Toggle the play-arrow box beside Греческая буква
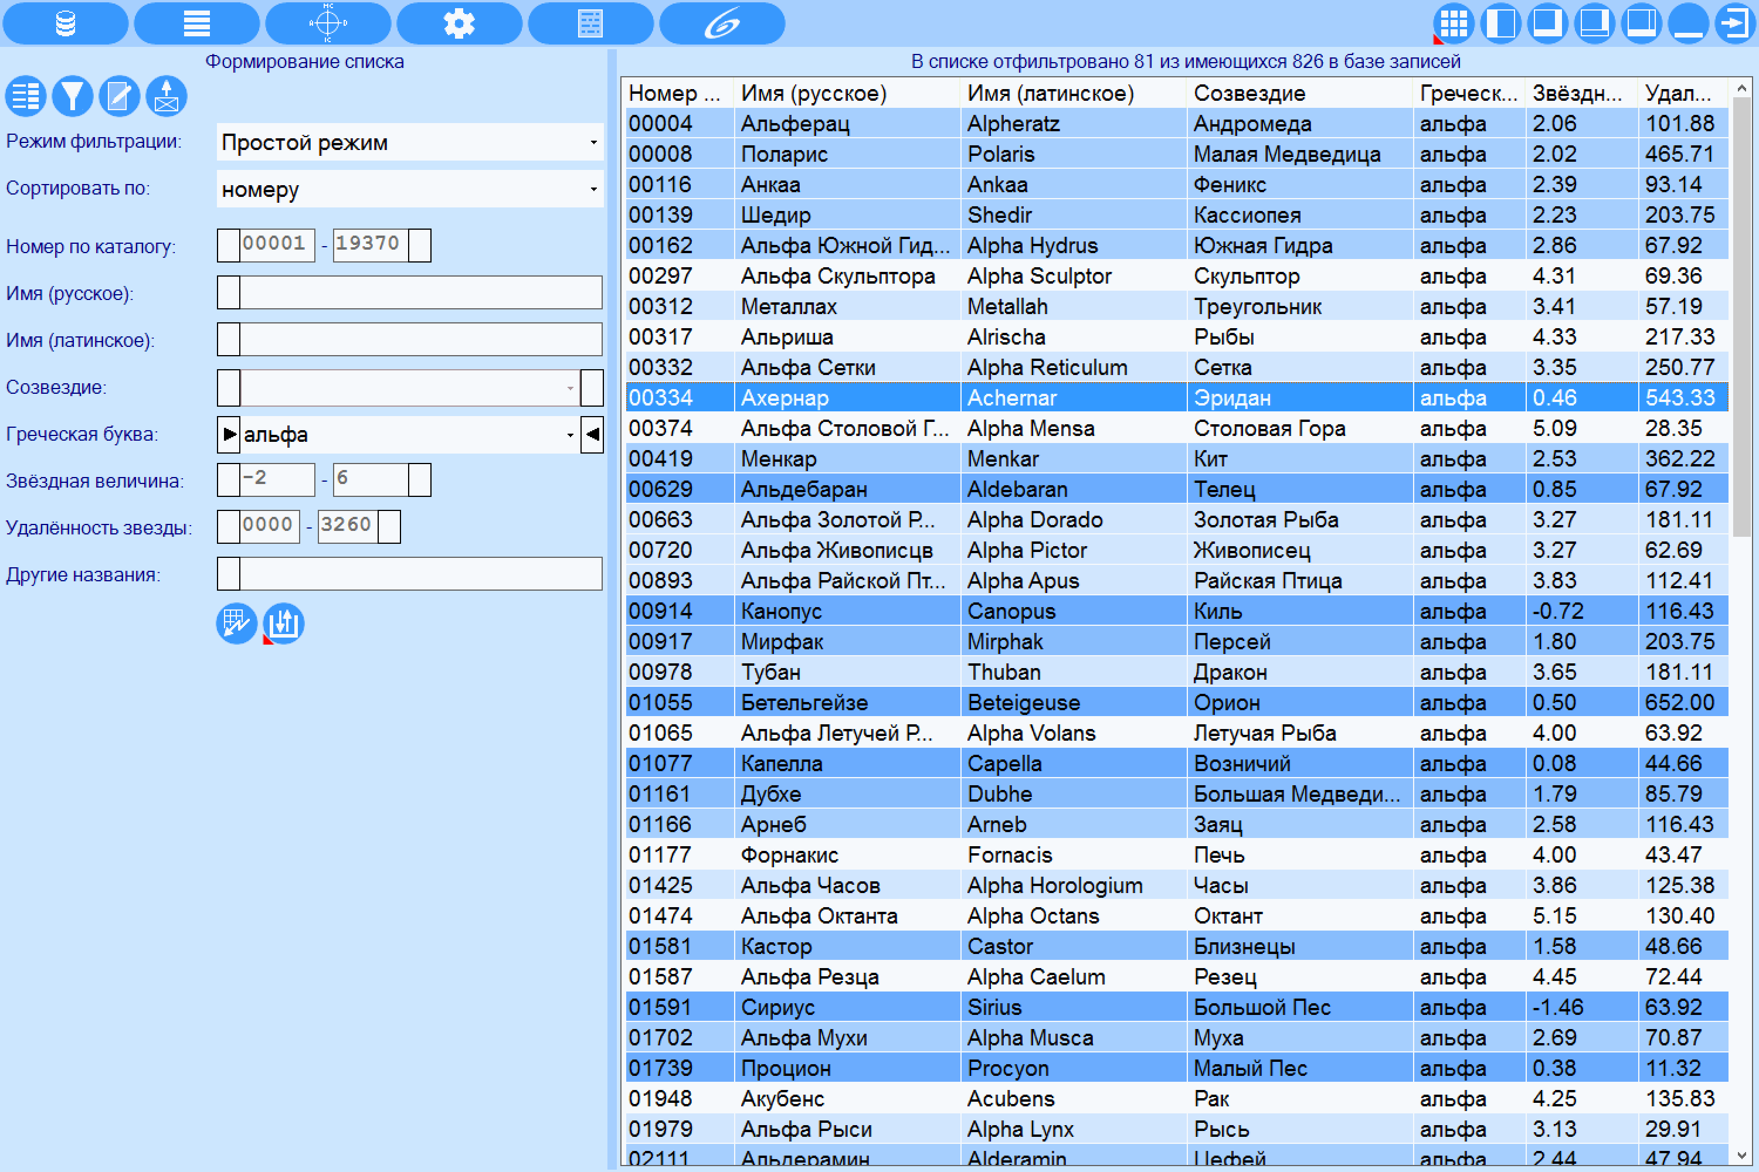Viewport: 1759px width, 1172px height. coord(229,434)
